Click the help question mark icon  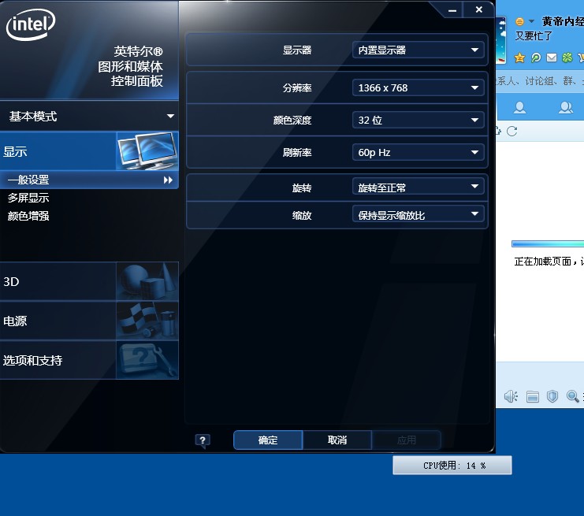click(x=203, y=440)
